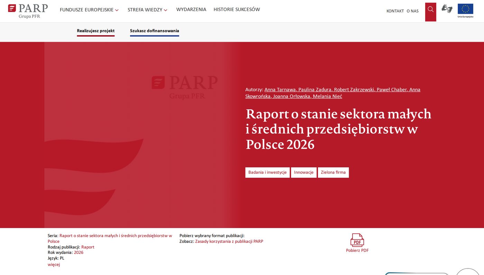Screen dimensions: 484x275
Task: Open the Wydarzenia menu item
Action: pyautogui.click(x=191, y=10)
